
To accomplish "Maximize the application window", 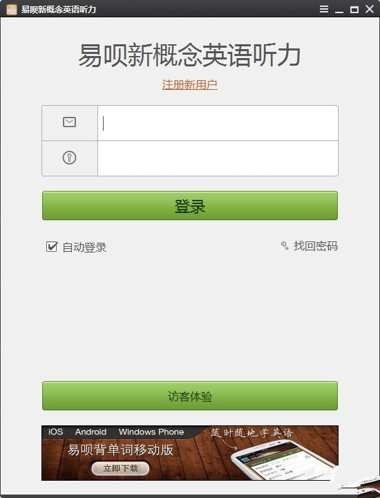I will [354, 10].
